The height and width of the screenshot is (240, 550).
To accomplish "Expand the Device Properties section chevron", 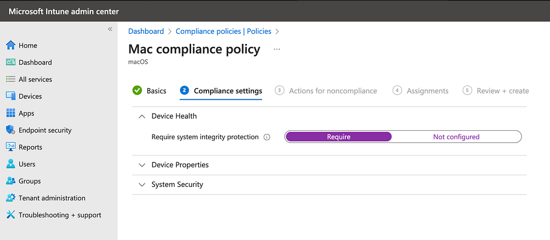I will pyautogui.click(x=142, y=165).
